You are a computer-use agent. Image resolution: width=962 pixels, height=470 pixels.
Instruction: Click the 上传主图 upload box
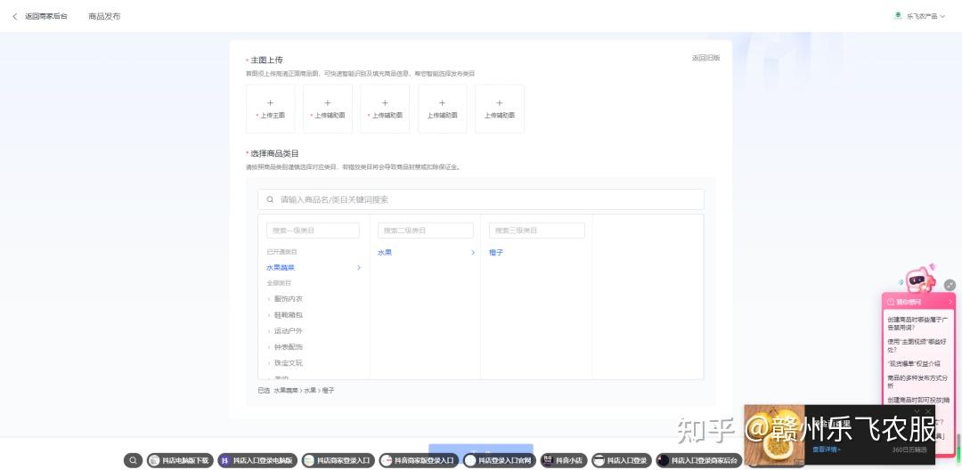point(270,109)
